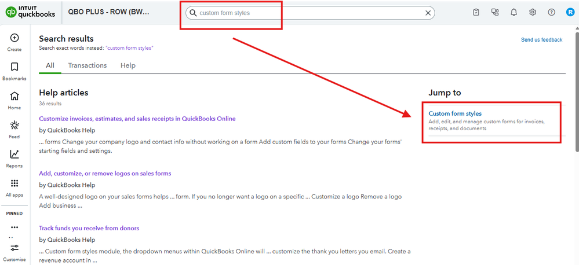Click the 'Help articles' heading
The height and width of the screenshot is (265, 579).
[64, 93]
